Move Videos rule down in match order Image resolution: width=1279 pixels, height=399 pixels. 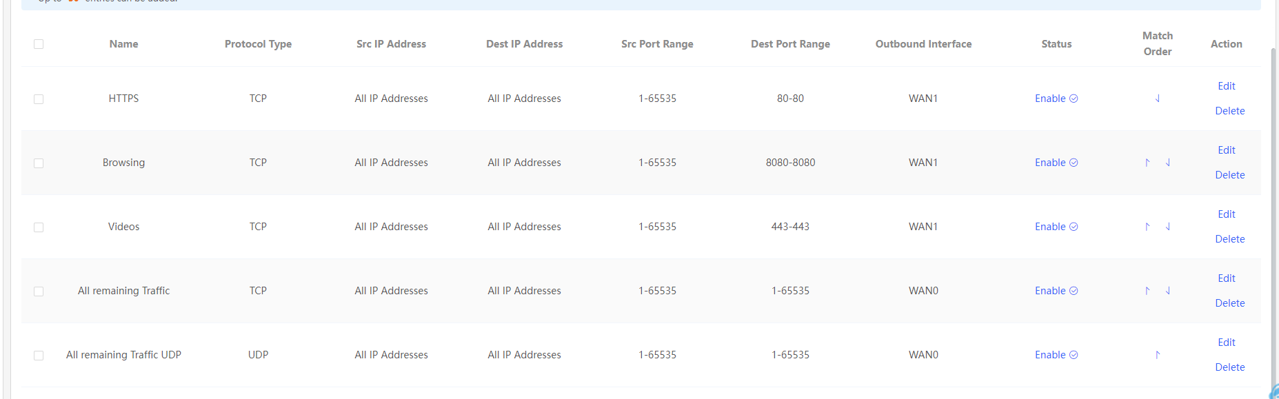click(x=1168, y=227)
